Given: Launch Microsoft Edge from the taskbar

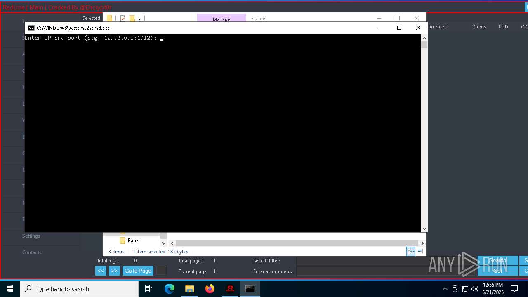Looking at the screenshot, I should pos(170,289).
